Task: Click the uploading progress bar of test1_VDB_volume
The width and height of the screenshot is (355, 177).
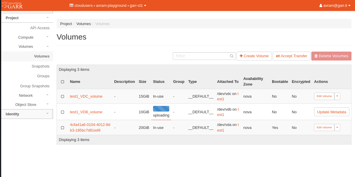Action: pyautogui.click(x=161, y=109)
